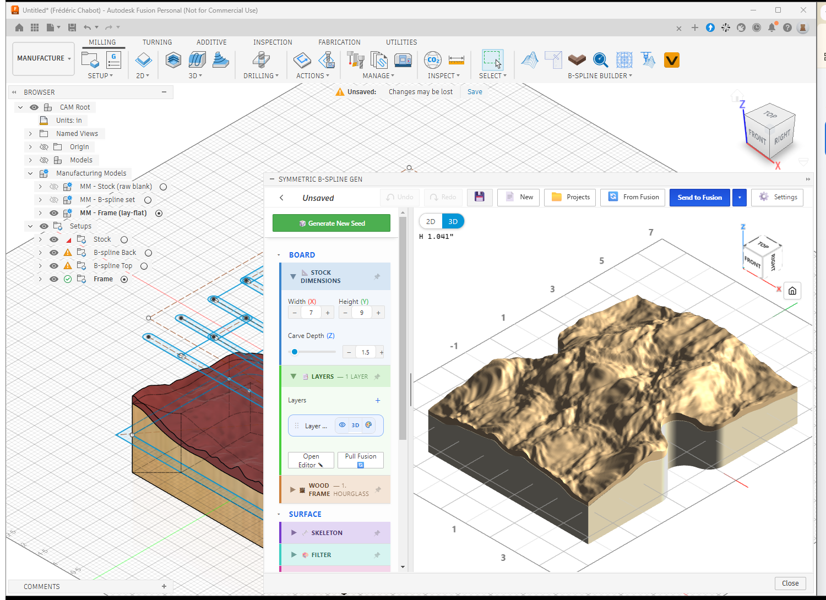This screenshot has height=600, width=826.
Task: Expand the SKELETON section
Action: (x=294, y=533)
